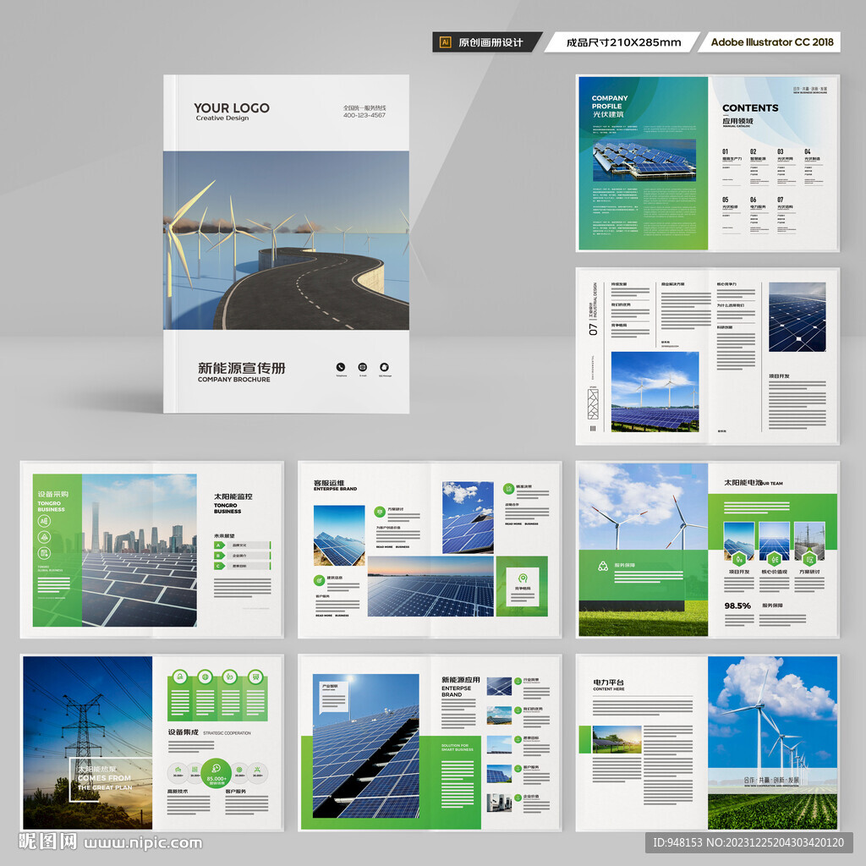Click the hexagon icon above 项目开发 label

pyautogui.click(x=738, y=559)
